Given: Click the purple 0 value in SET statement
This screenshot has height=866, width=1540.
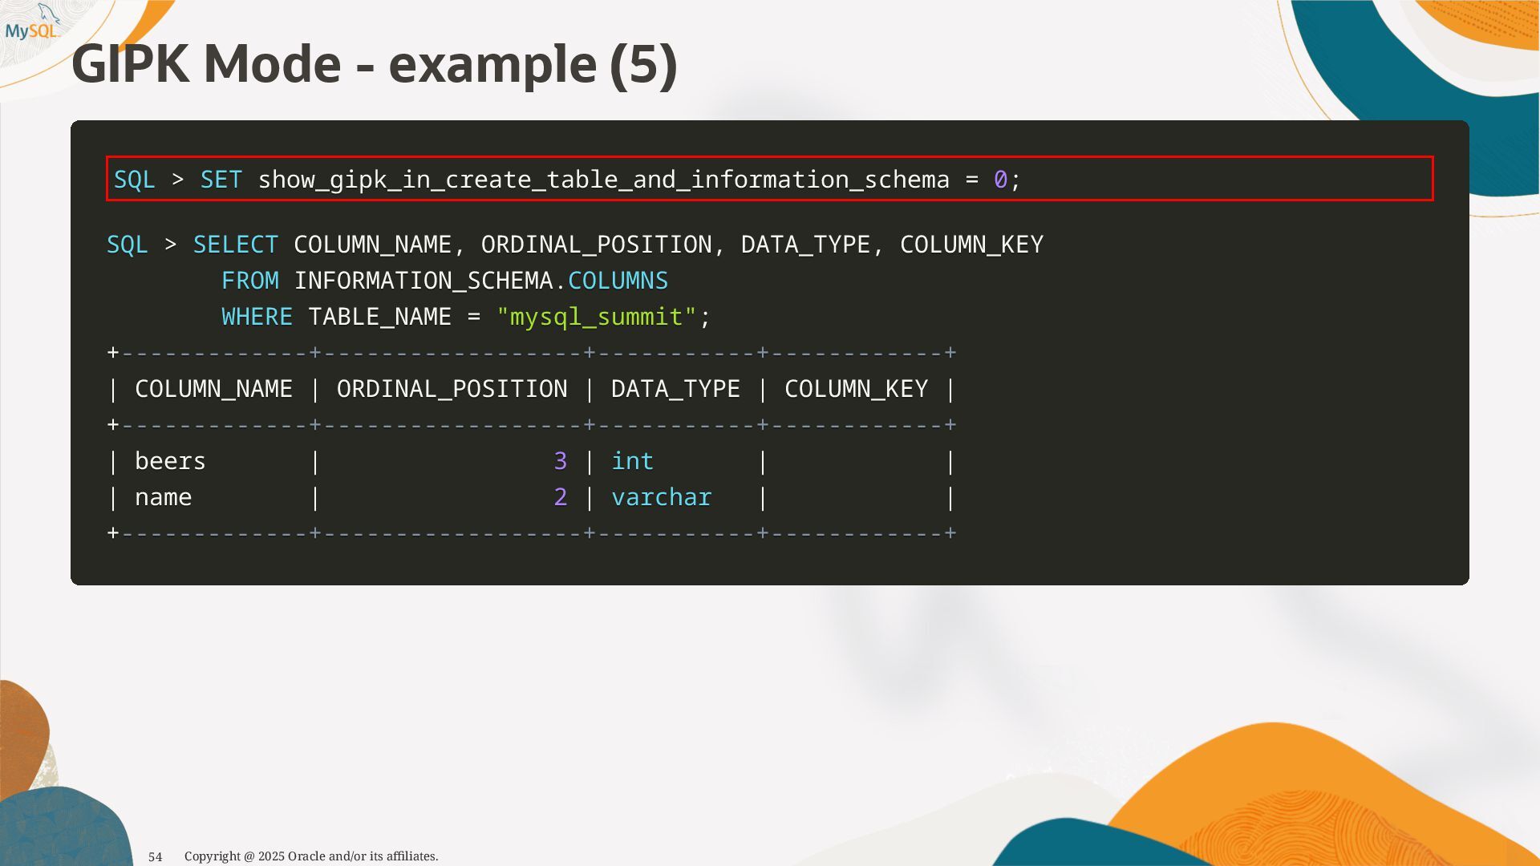Looking at the screenshot, I should [999, 180].
